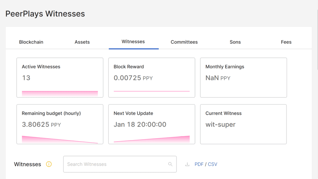Click the Active Witnesses pink chart

coord(60,93)
